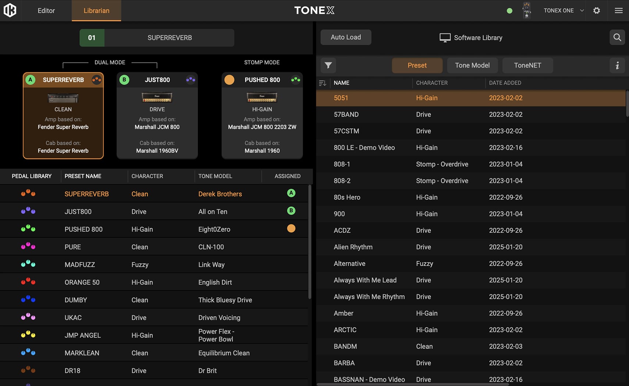Click the red knobs swatch for ORANGE 50

[28, 282]
